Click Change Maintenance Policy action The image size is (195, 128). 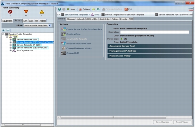tap(79, 48)
